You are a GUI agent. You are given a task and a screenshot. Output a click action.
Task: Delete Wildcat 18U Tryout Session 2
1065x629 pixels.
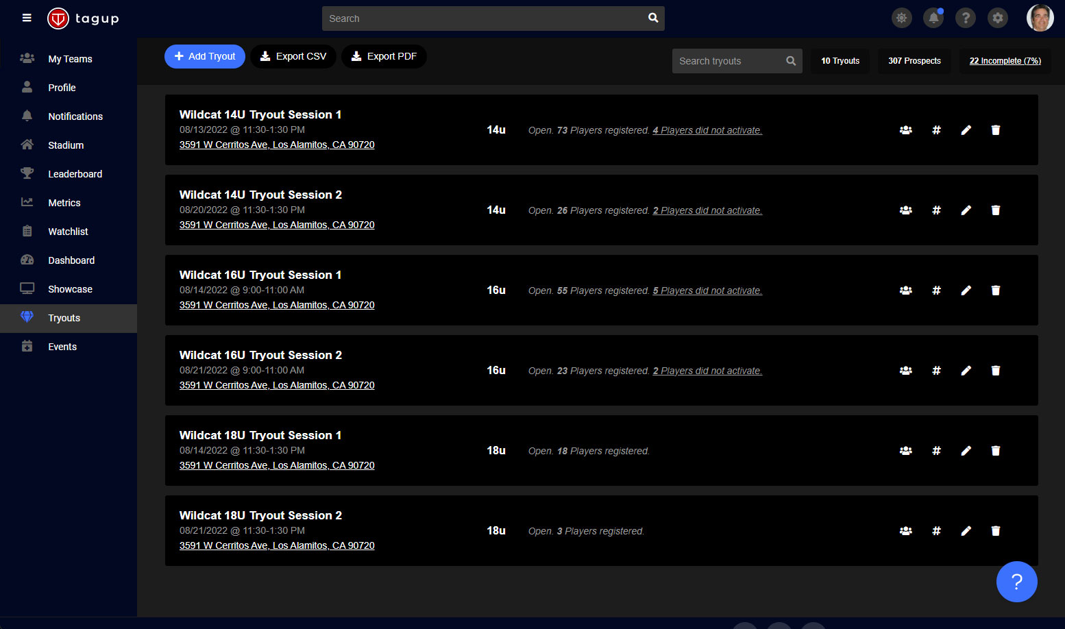coord(996,531)
